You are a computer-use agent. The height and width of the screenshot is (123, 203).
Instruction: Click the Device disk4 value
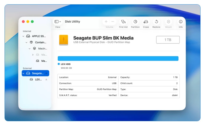175,95
